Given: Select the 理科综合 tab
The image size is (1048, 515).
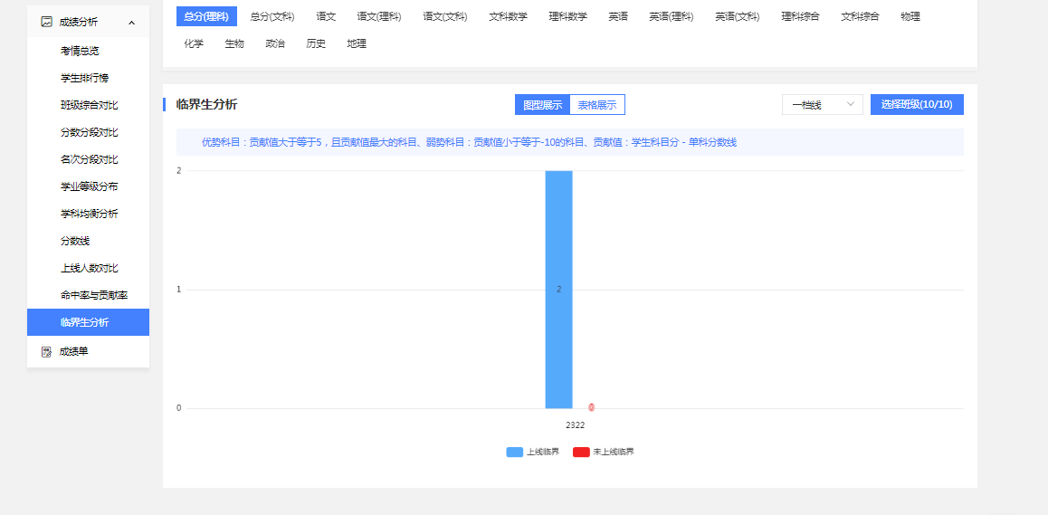Looking at the screenshot, I should 801,16.
